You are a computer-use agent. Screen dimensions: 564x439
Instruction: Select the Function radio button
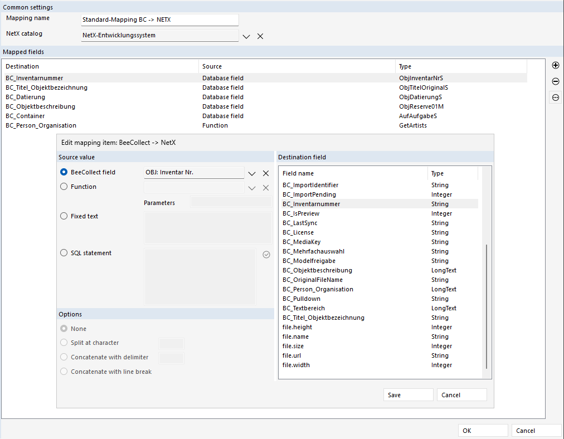64,187
